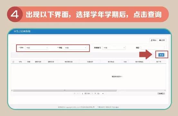This screenshot has width=178, height=116.
Task: Go to last page pagination icon
Action: click(95, 93)
